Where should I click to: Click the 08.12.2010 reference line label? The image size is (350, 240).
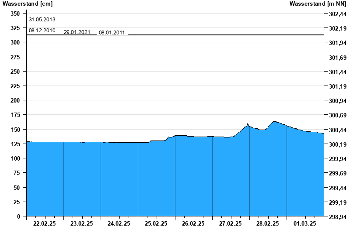pos(42,31)
